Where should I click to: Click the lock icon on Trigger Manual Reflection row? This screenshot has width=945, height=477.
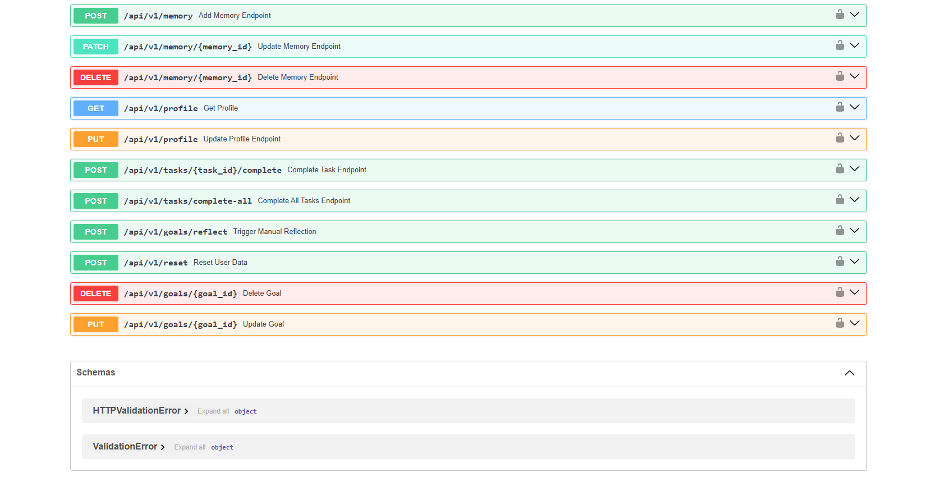[x=840, y=230]
